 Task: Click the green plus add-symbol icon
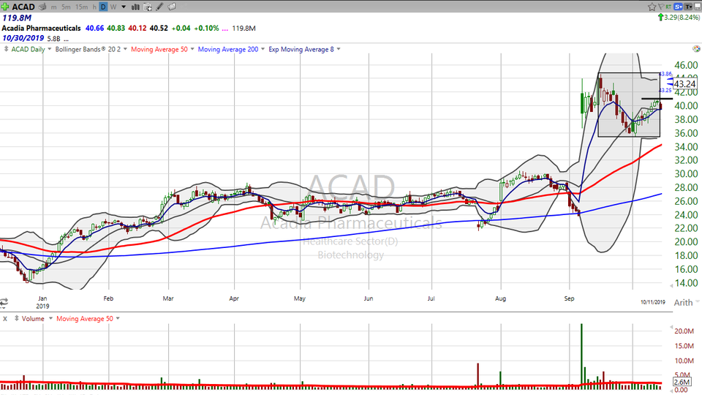5,7
